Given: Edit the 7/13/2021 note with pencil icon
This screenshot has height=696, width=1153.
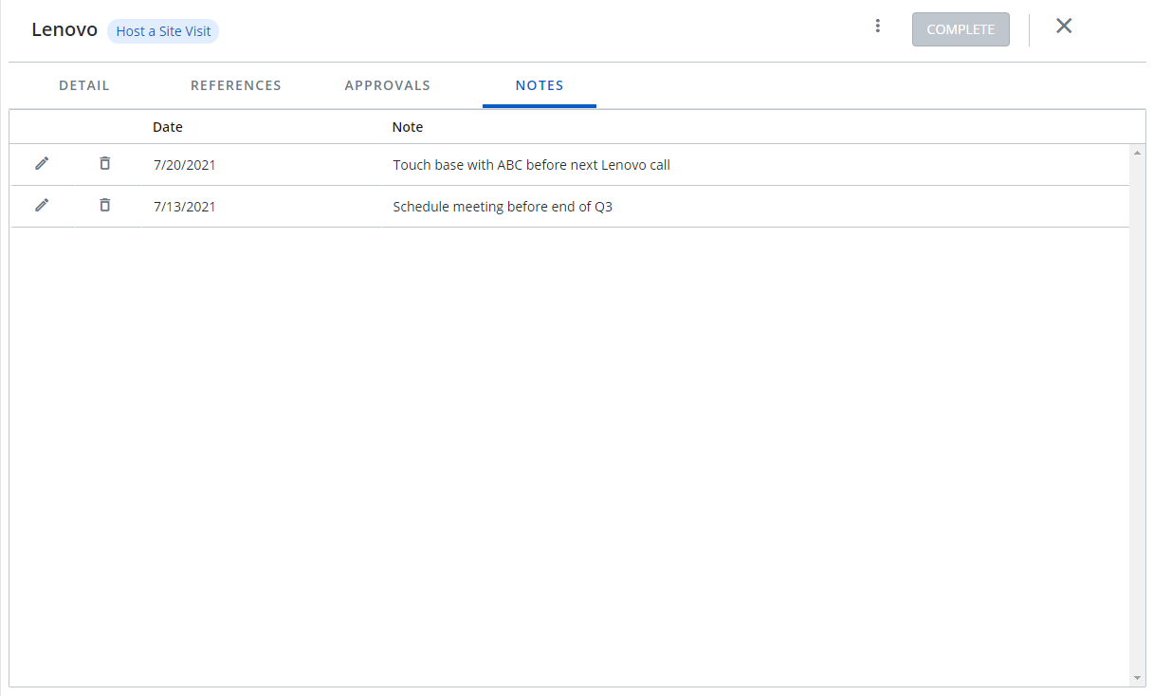Looking at the screenshot, I should click(42, 205).
